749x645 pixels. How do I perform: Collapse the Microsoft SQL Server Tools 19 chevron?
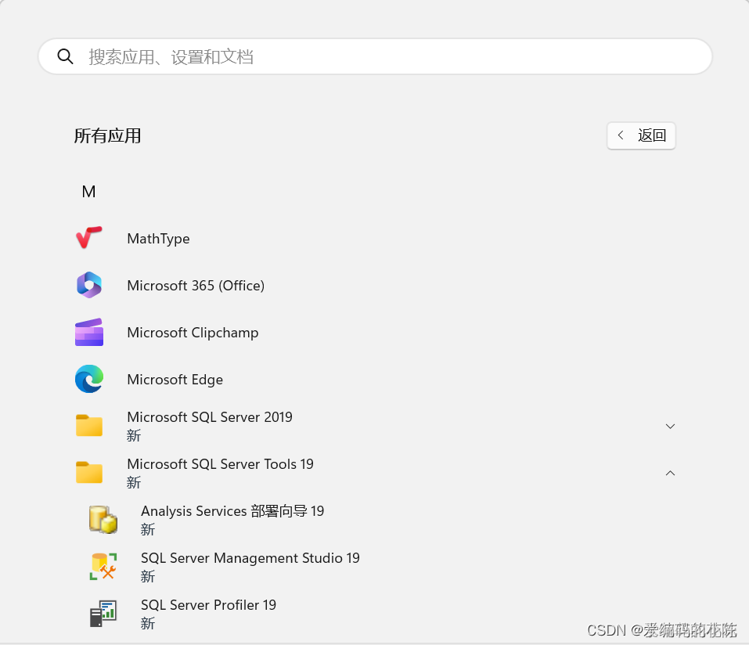pos(670,473)
